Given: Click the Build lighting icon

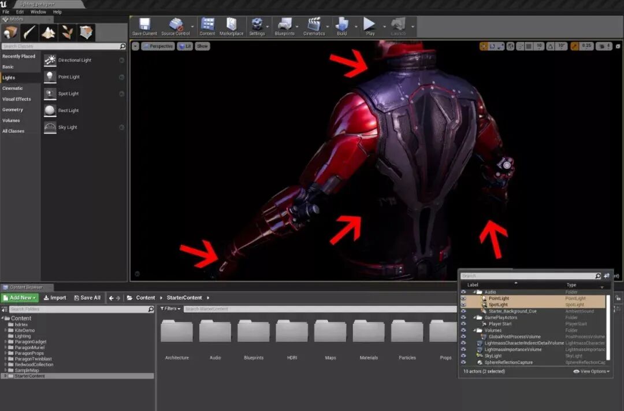Looking at the screenshot, I should point(342,26).
